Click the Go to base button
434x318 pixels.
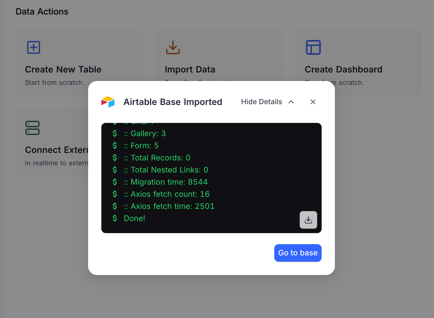[298, 253]
